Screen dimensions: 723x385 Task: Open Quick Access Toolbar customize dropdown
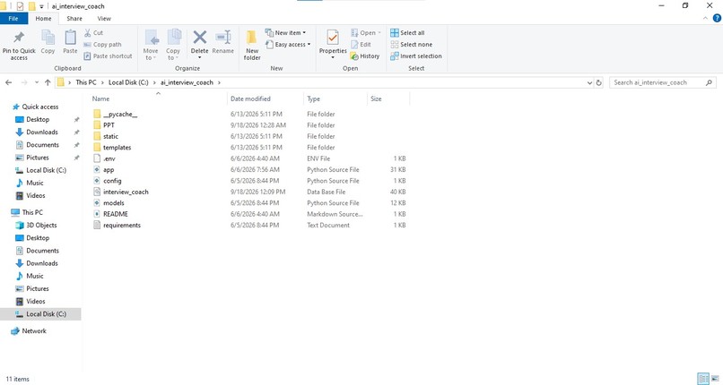point(41,6)
